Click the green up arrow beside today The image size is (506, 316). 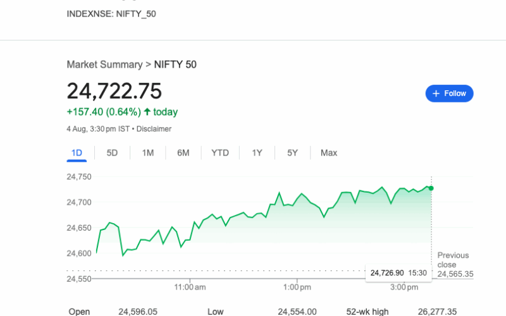(x=147, y=112)
